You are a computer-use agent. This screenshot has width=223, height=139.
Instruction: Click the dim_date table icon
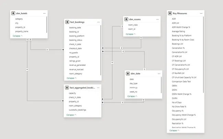click(x=128, y=73)
